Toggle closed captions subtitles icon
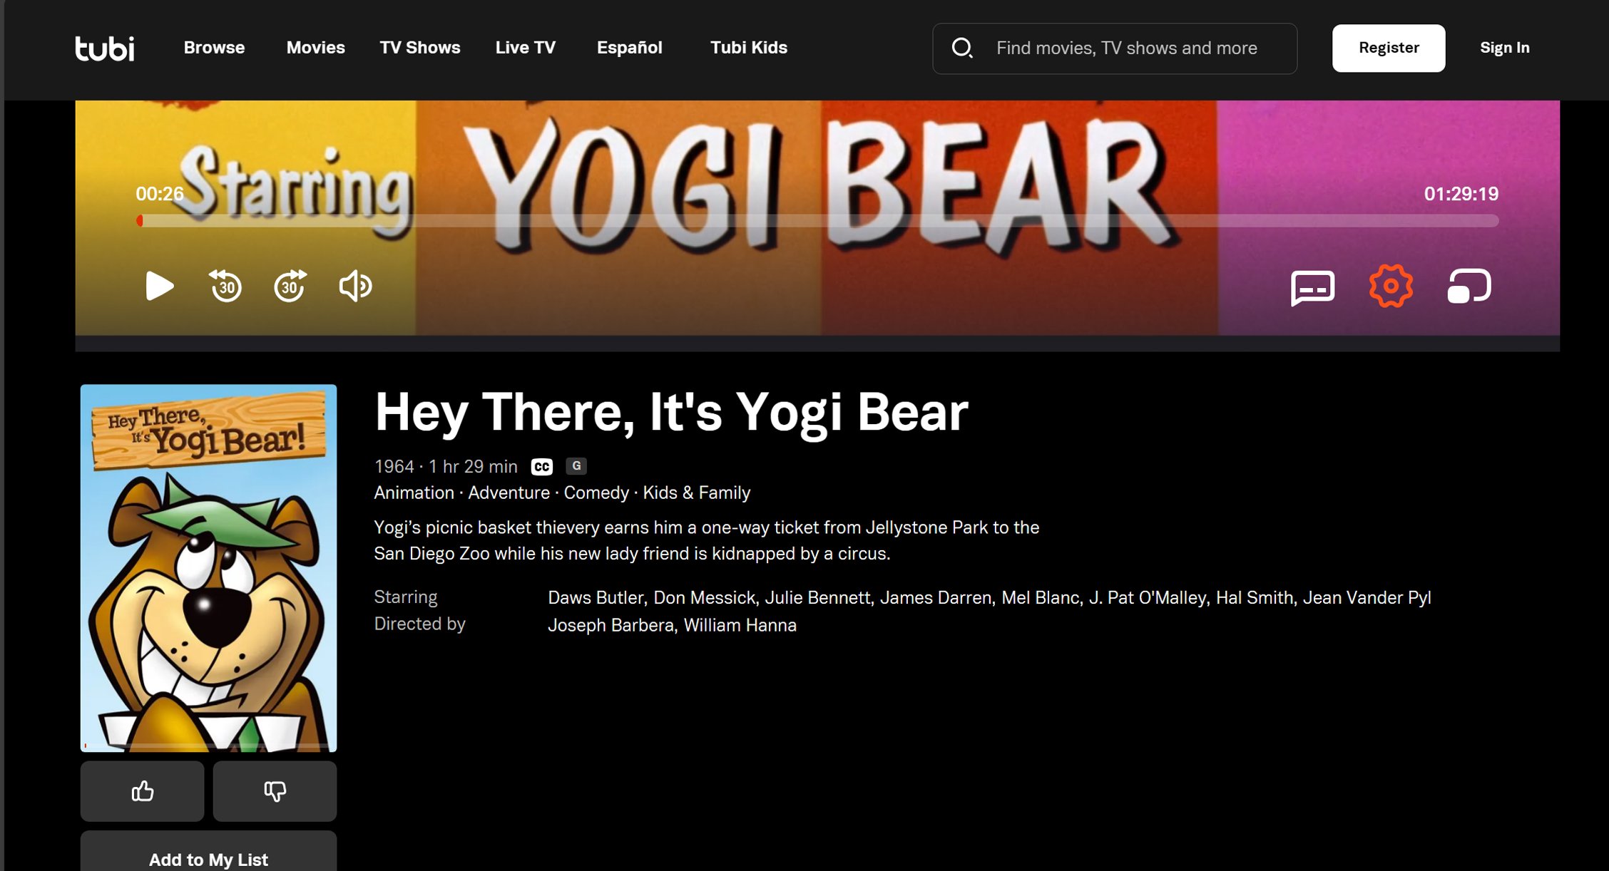 [1312, 288]
